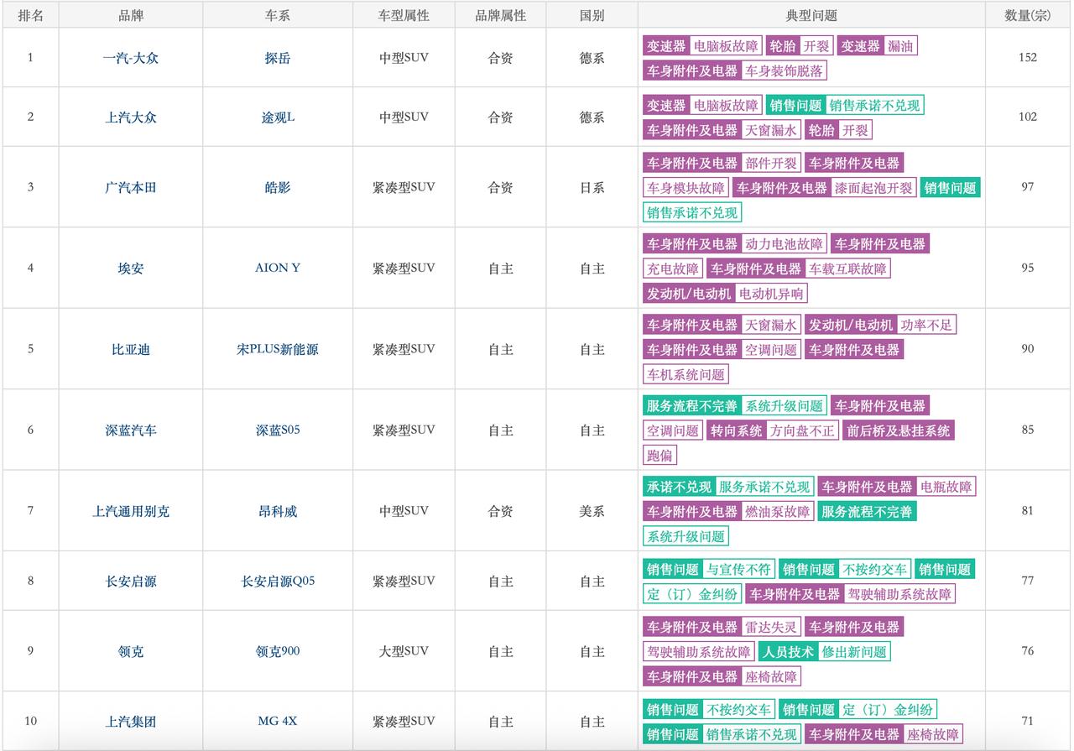1074x751 pixels.
Task: Open the 上汽通用别克 brand link
Action: 130,511
